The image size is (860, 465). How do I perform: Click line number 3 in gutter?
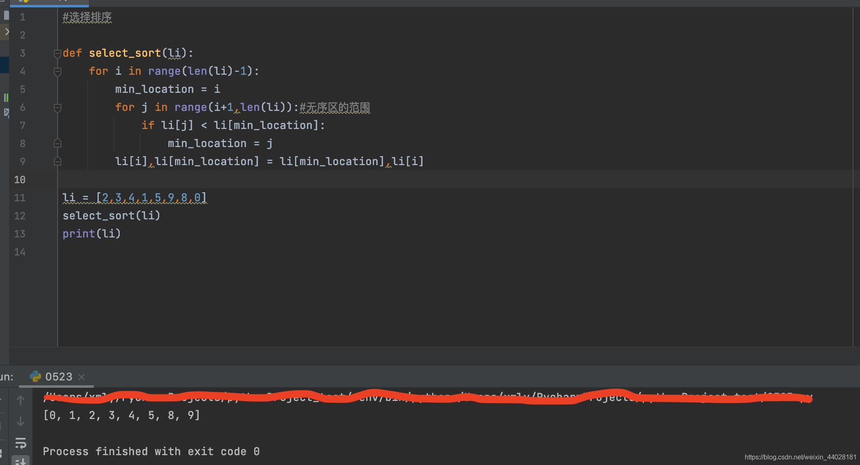(x=23, y=53)
